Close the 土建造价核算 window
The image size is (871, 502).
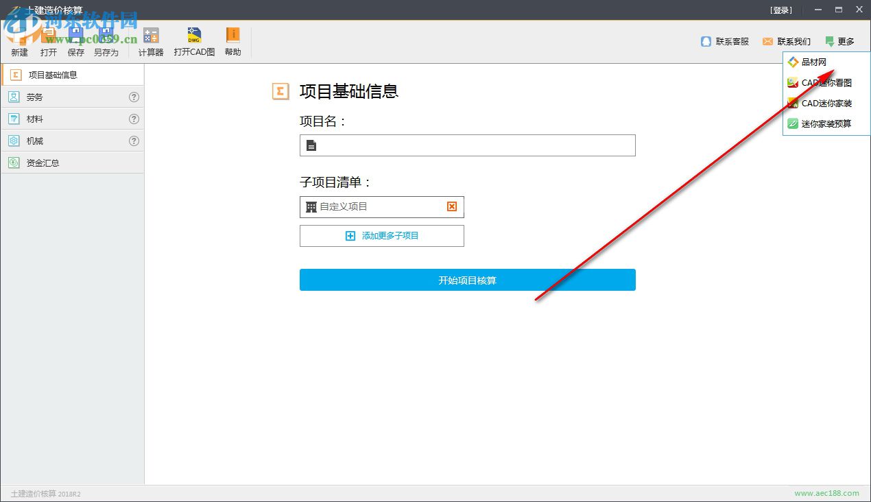pos(859,10)
